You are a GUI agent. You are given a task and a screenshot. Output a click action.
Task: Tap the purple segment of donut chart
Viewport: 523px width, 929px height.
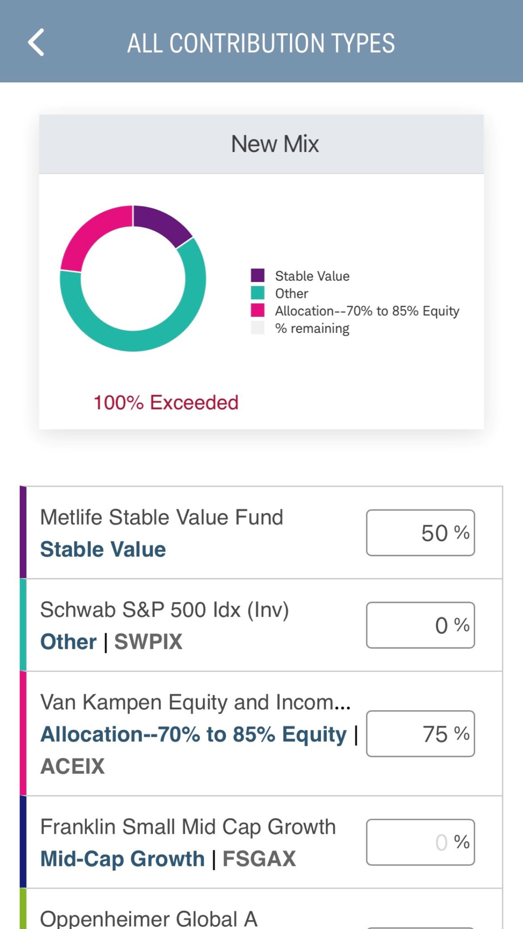point(162,223)
